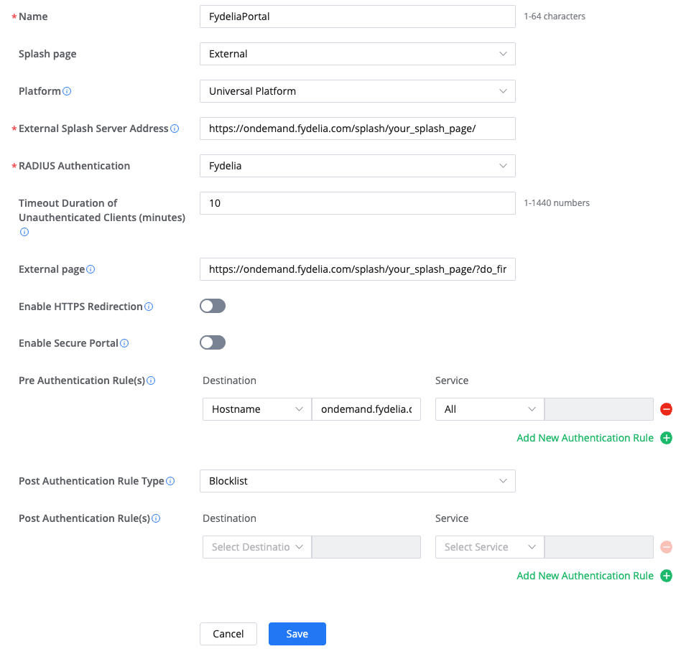Screen dimensions: 681x654
Task: Click info icon beside Enable HTTPS Redirection
Action: click(x=149, y=307)
